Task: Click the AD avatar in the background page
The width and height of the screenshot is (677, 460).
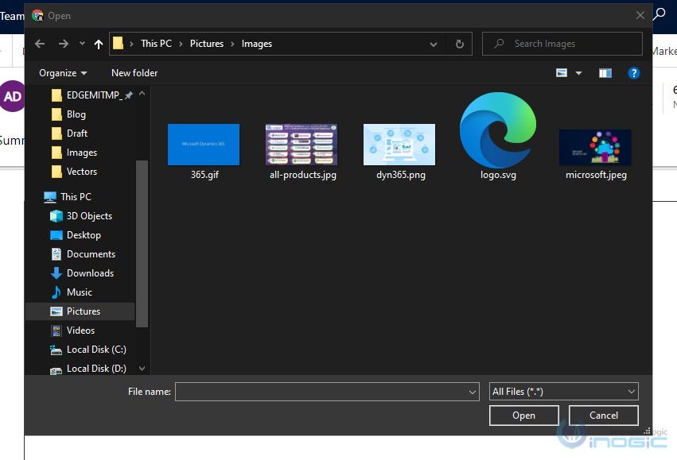Action: [12, 96]
